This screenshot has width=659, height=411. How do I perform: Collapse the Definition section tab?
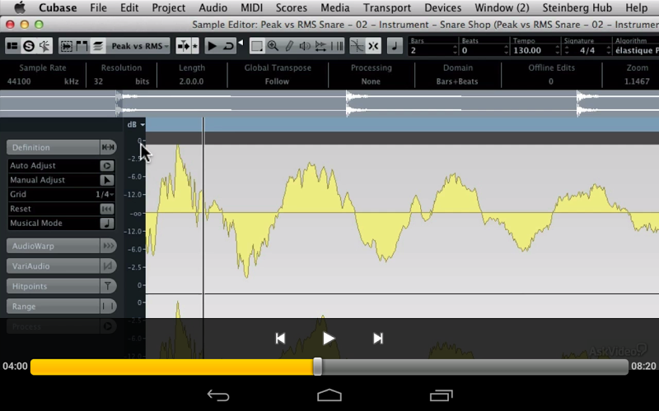pyautogui.click(x=53, y=147)
